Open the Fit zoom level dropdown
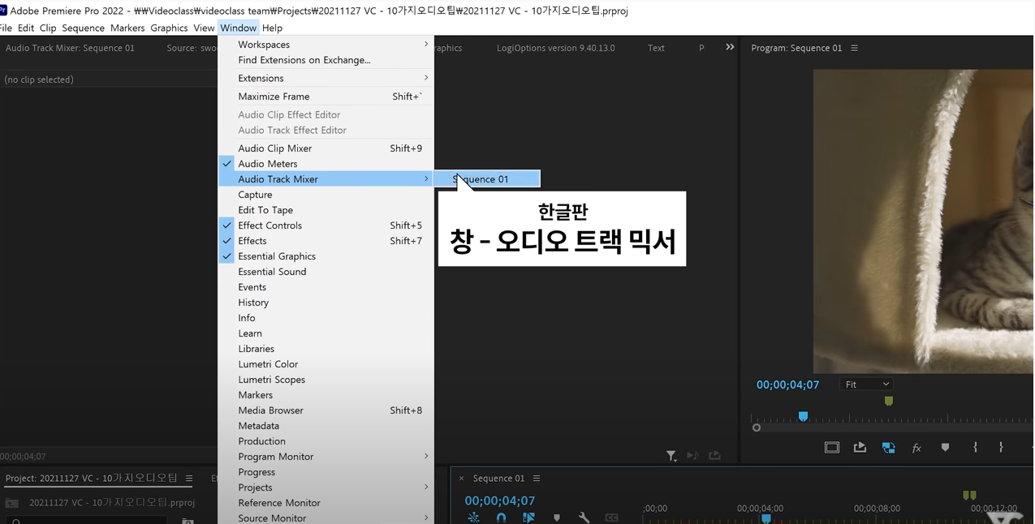1035x524 pixels. [x=866, y=384]
